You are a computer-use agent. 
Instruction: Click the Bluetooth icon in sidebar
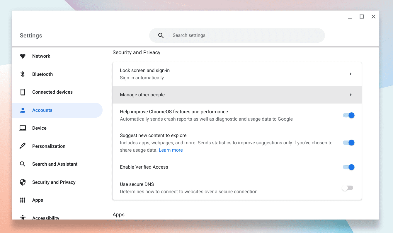(x=23, y=74)
